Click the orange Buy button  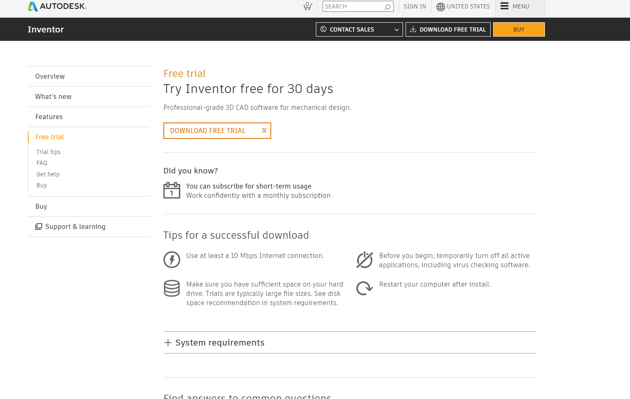click(519, 29)
